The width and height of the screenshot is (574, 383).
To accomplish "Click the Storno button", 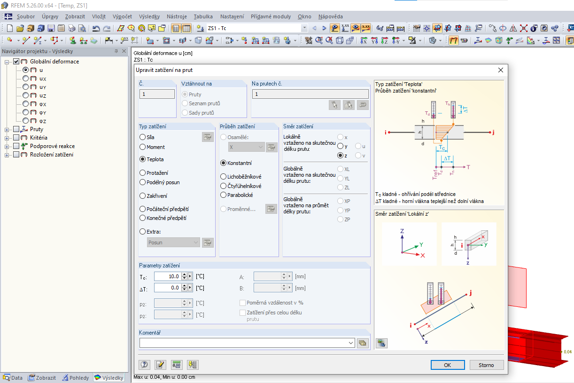I will coord(486,365).
